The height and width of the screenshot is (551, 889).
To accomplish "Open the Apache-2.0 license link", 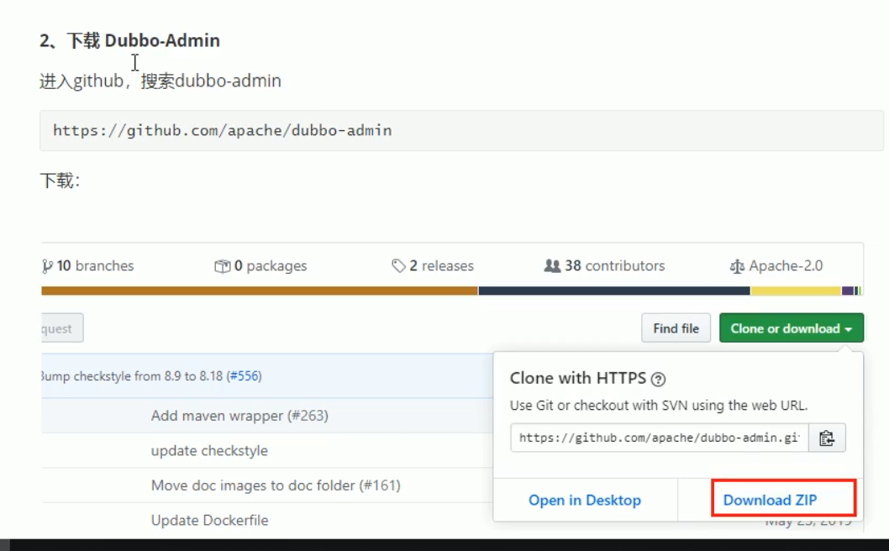I will [x=776, y=266].
